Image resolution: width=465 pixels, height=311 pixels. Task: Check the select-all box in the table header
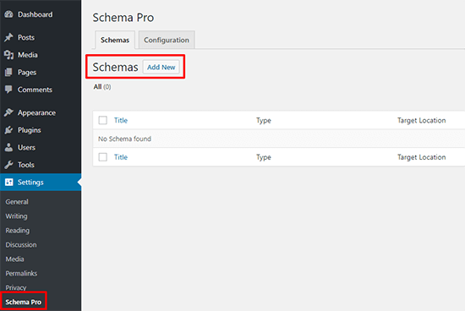pyautogui.click(x=103, y=120)
